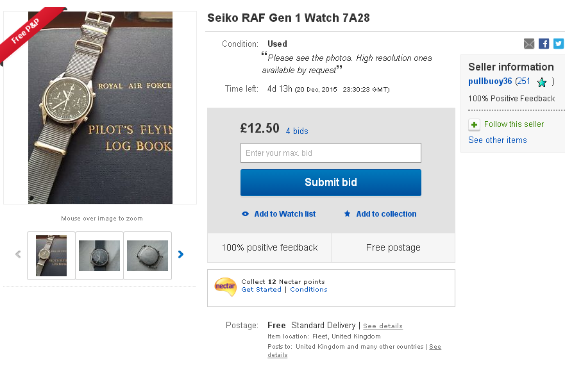Expand postage See details link
The image size is (565, 366).
(383, 326)
